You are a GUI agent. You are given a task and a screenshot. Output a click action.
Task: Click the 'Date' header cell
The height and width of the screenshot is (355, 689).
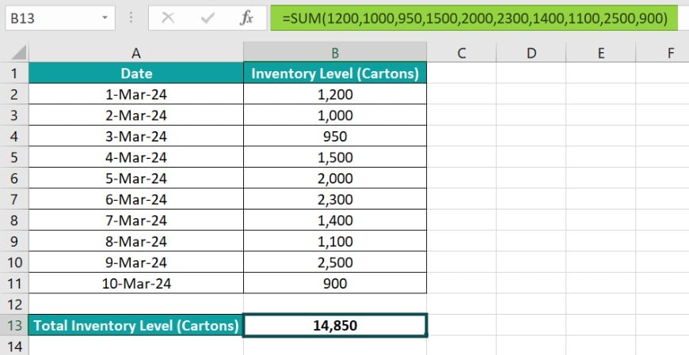[136, 73]
